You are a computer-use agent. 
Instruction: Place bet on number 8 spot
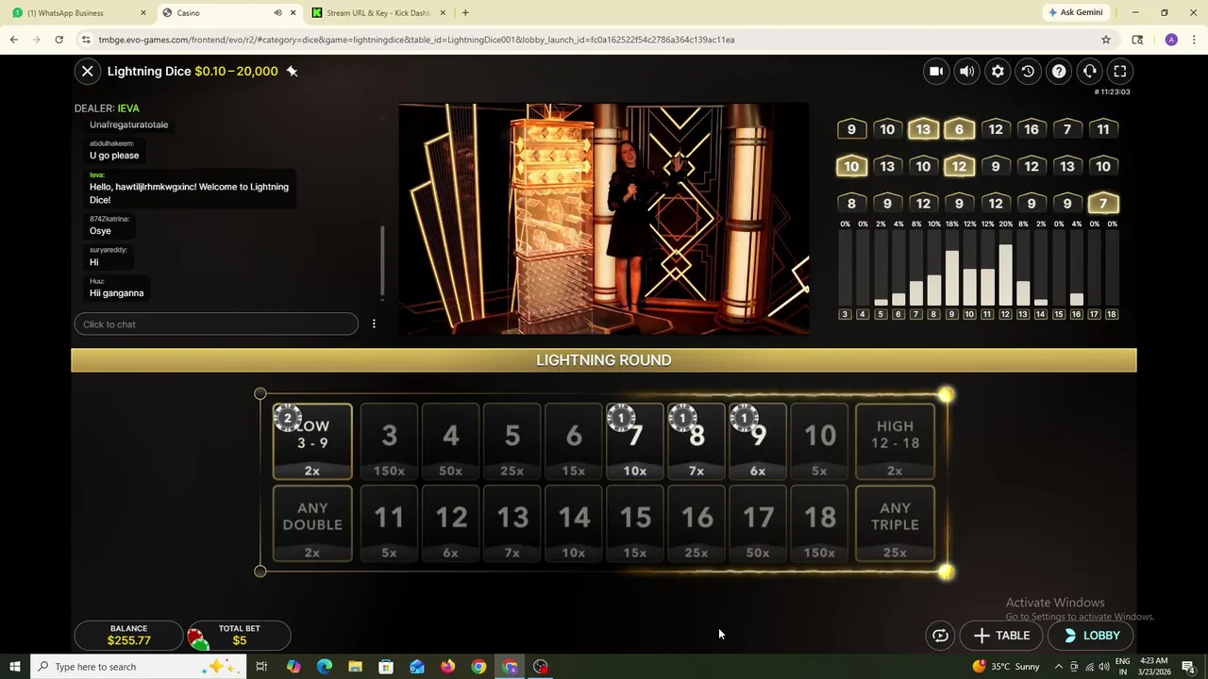[x=696, y=441]
